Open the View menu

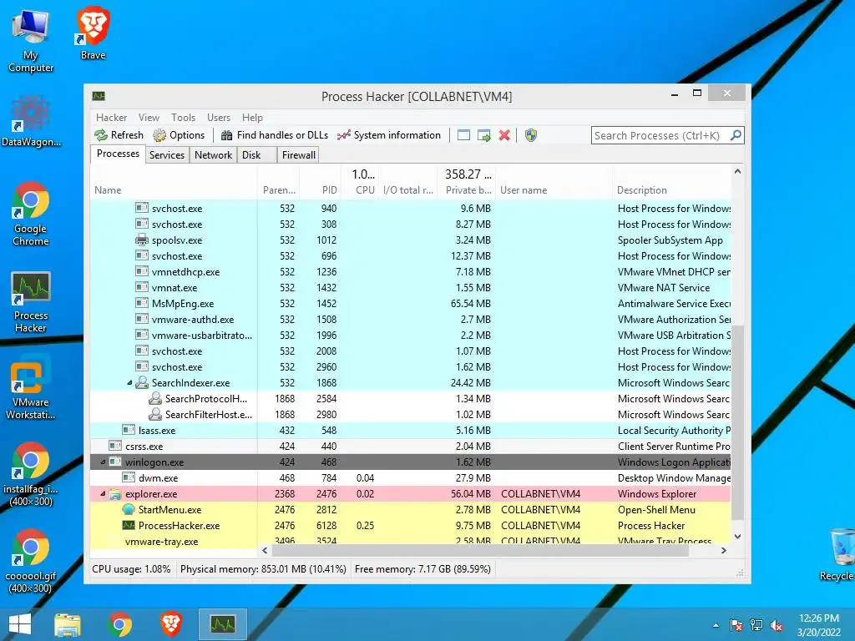(149, 118)
